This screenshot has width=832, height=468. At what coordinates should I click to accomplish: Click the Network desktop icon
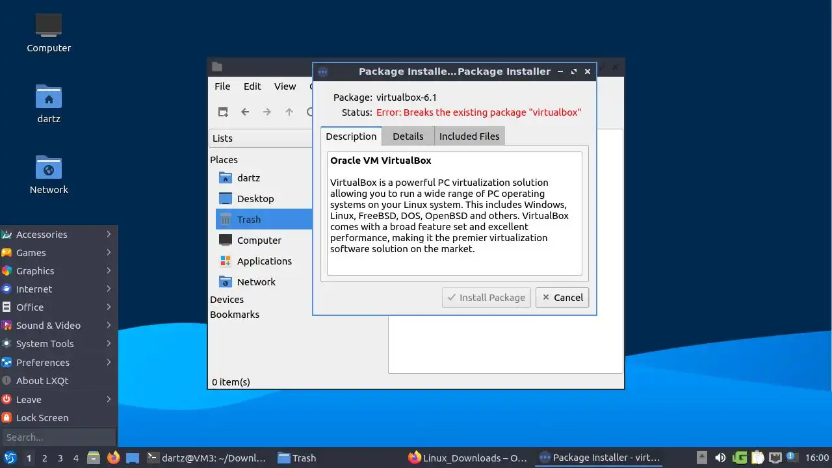coord(49,174)
